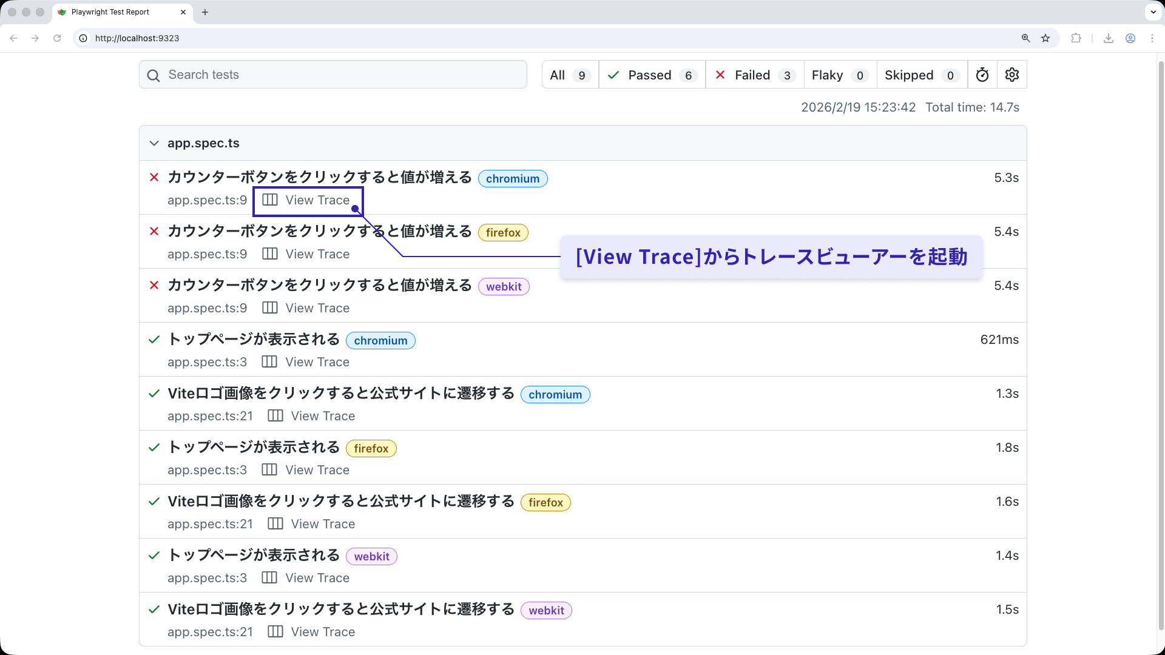
Task: Click the stopwatch timer icon near the filters
Action: point(982,74)
